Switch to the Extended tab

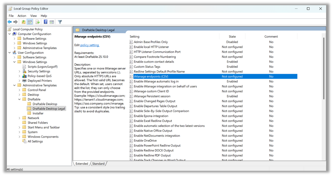(82, 164)
